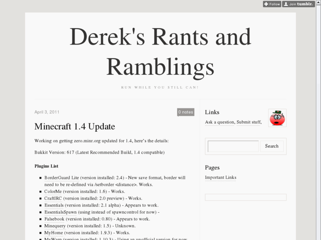Viewport: 321px width, 240px height.
Task: Open the EssentialsSpawn plugin link
Action: [60, 212]
